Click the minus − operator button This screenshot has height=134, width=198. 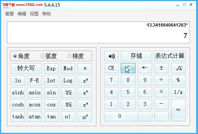[x=161, y=104]
